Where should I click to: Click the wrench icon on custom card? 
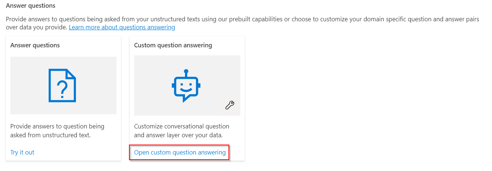tap(230, 105)
